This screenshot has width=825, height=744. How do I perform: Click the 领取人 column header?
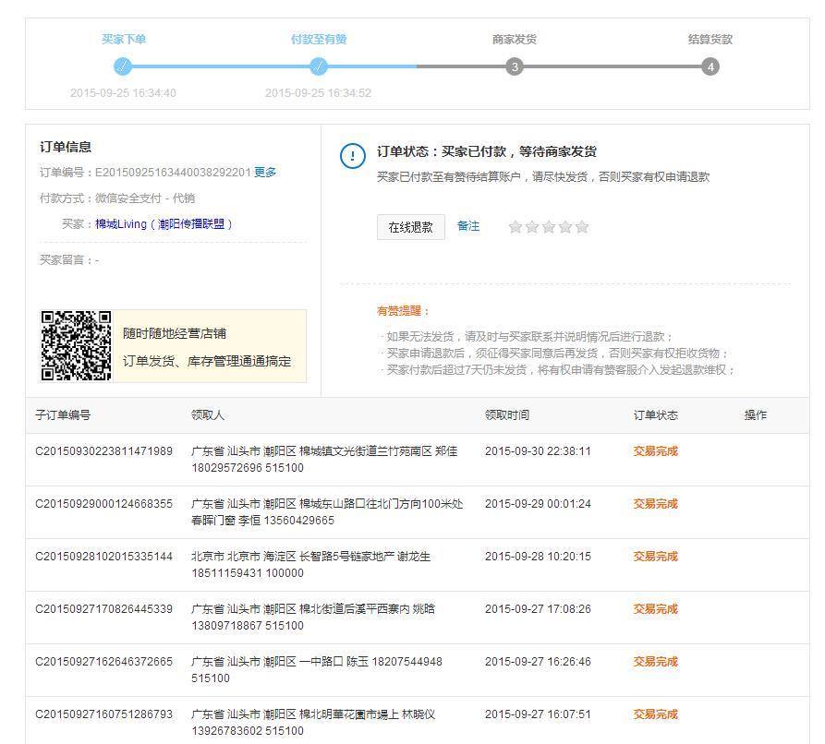coord(208,414)
